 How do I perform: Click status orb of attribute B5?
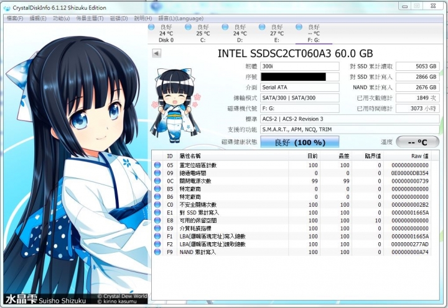(x=157, y=189)
